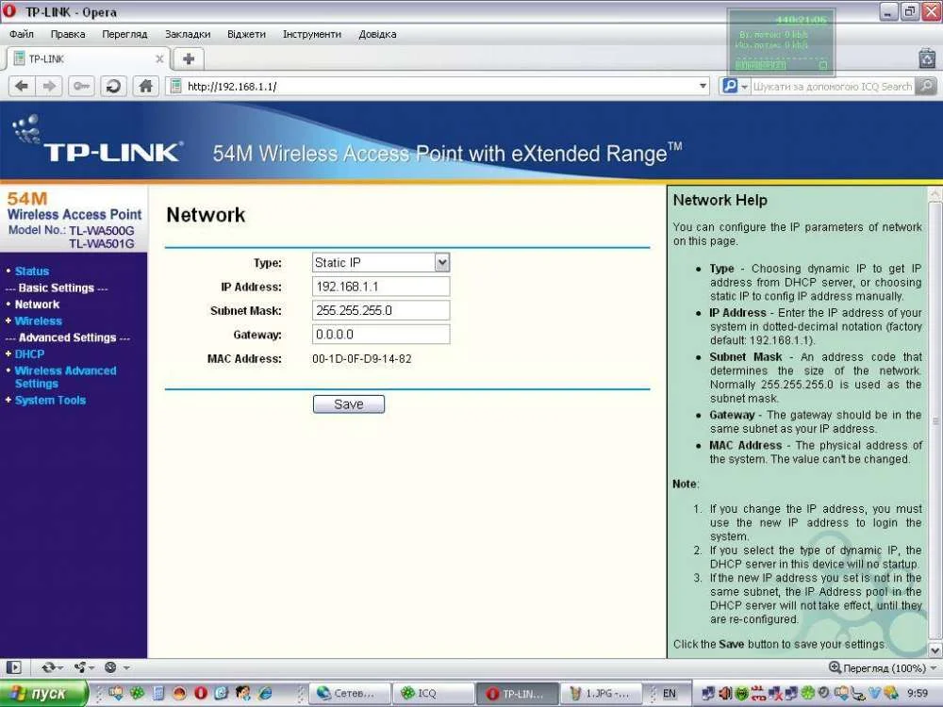Toggle the Opera panel button in status bar
The height and width of the screenshot is (707, 943).
13,667
